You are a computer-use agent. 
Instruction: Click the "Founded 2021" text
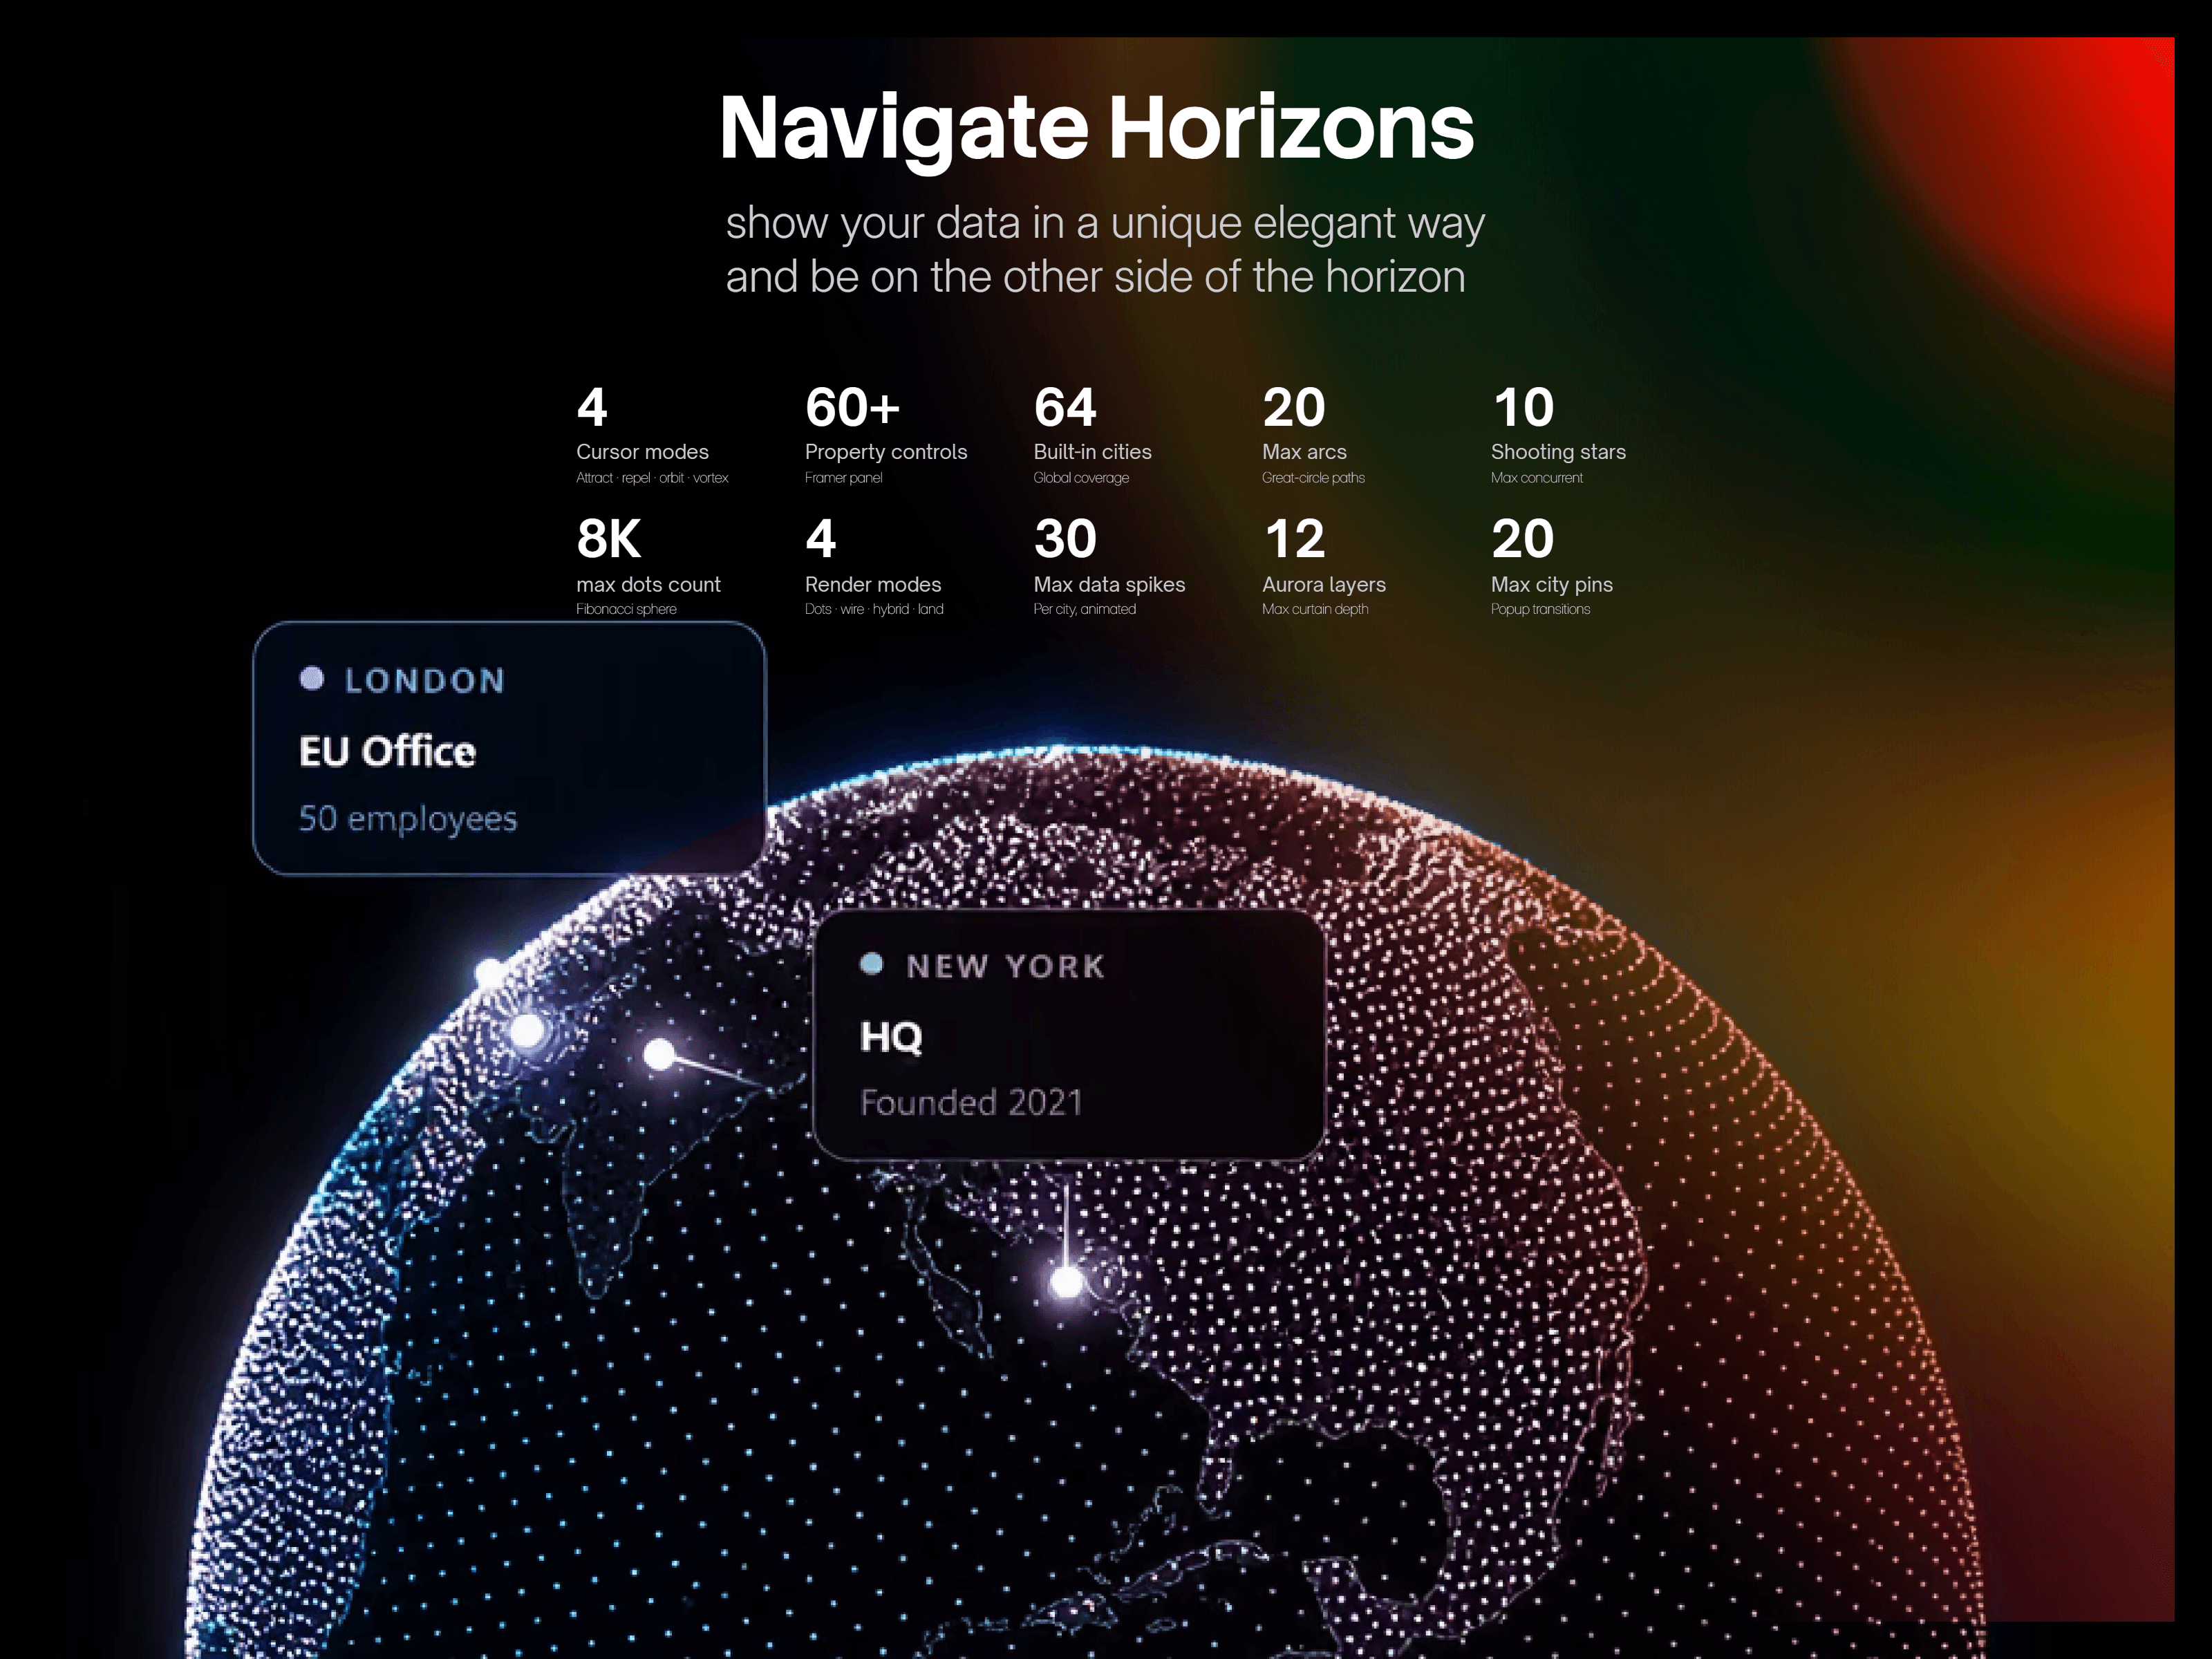pyautogui.click(x=971, y=1102)
